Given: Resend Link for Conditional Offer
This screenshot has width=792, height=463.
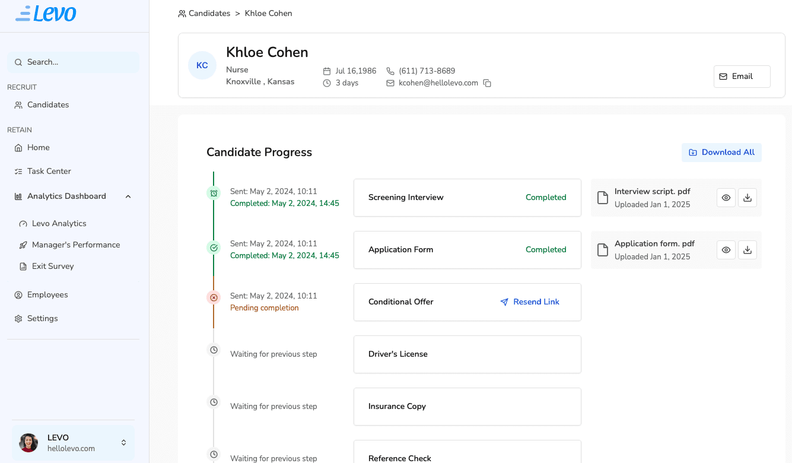Looking at the screenshot, I should 530,302.
